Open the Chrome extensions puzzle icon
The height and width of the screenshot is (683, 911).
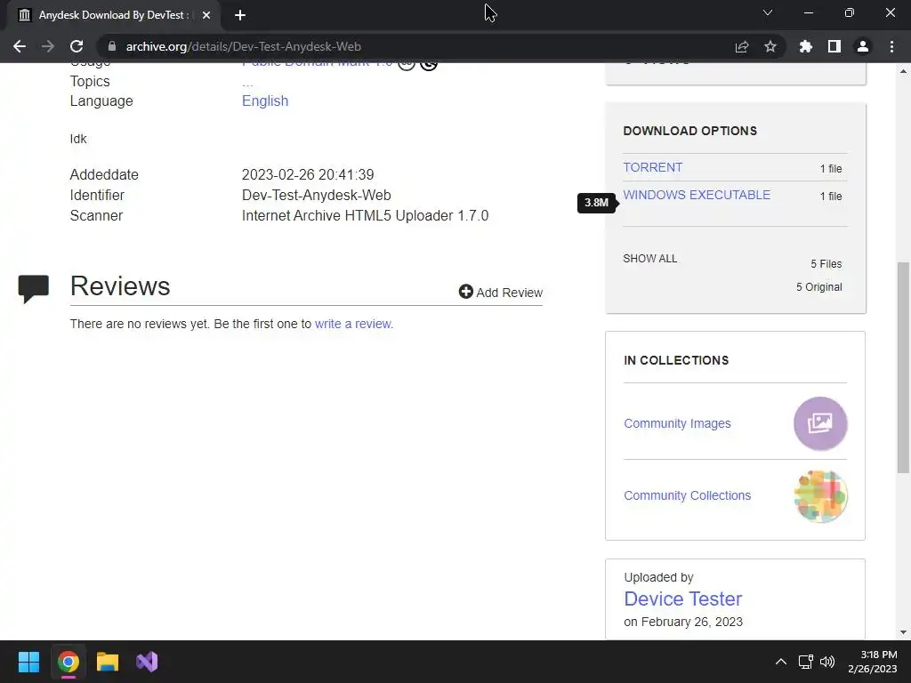pos(805,46)
